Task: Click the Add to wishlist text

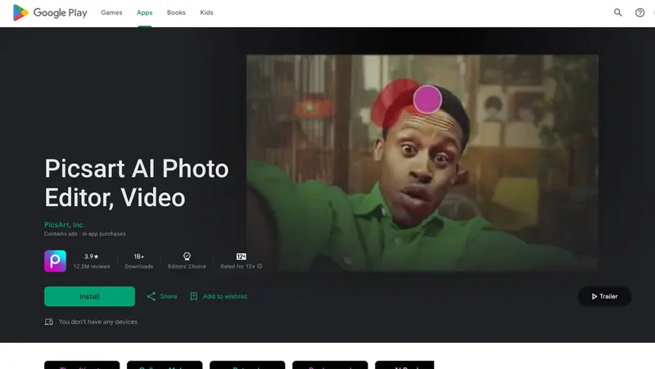Action: 224,296
